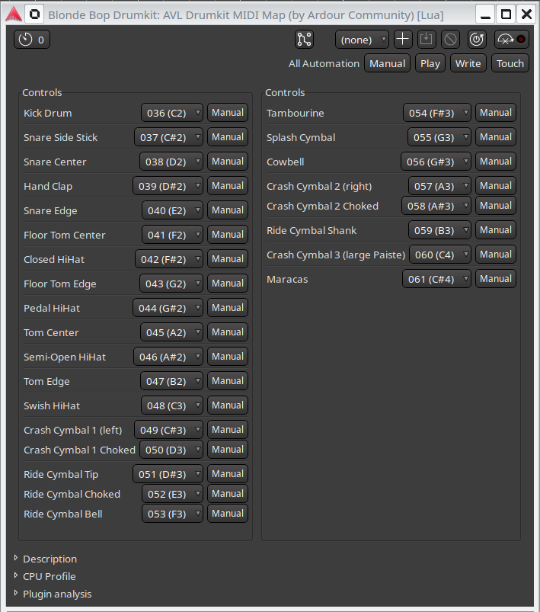Expand the Description section
The width and height of the screenshot is (540, 612).
pyautogui.click(x=49, y=559)
